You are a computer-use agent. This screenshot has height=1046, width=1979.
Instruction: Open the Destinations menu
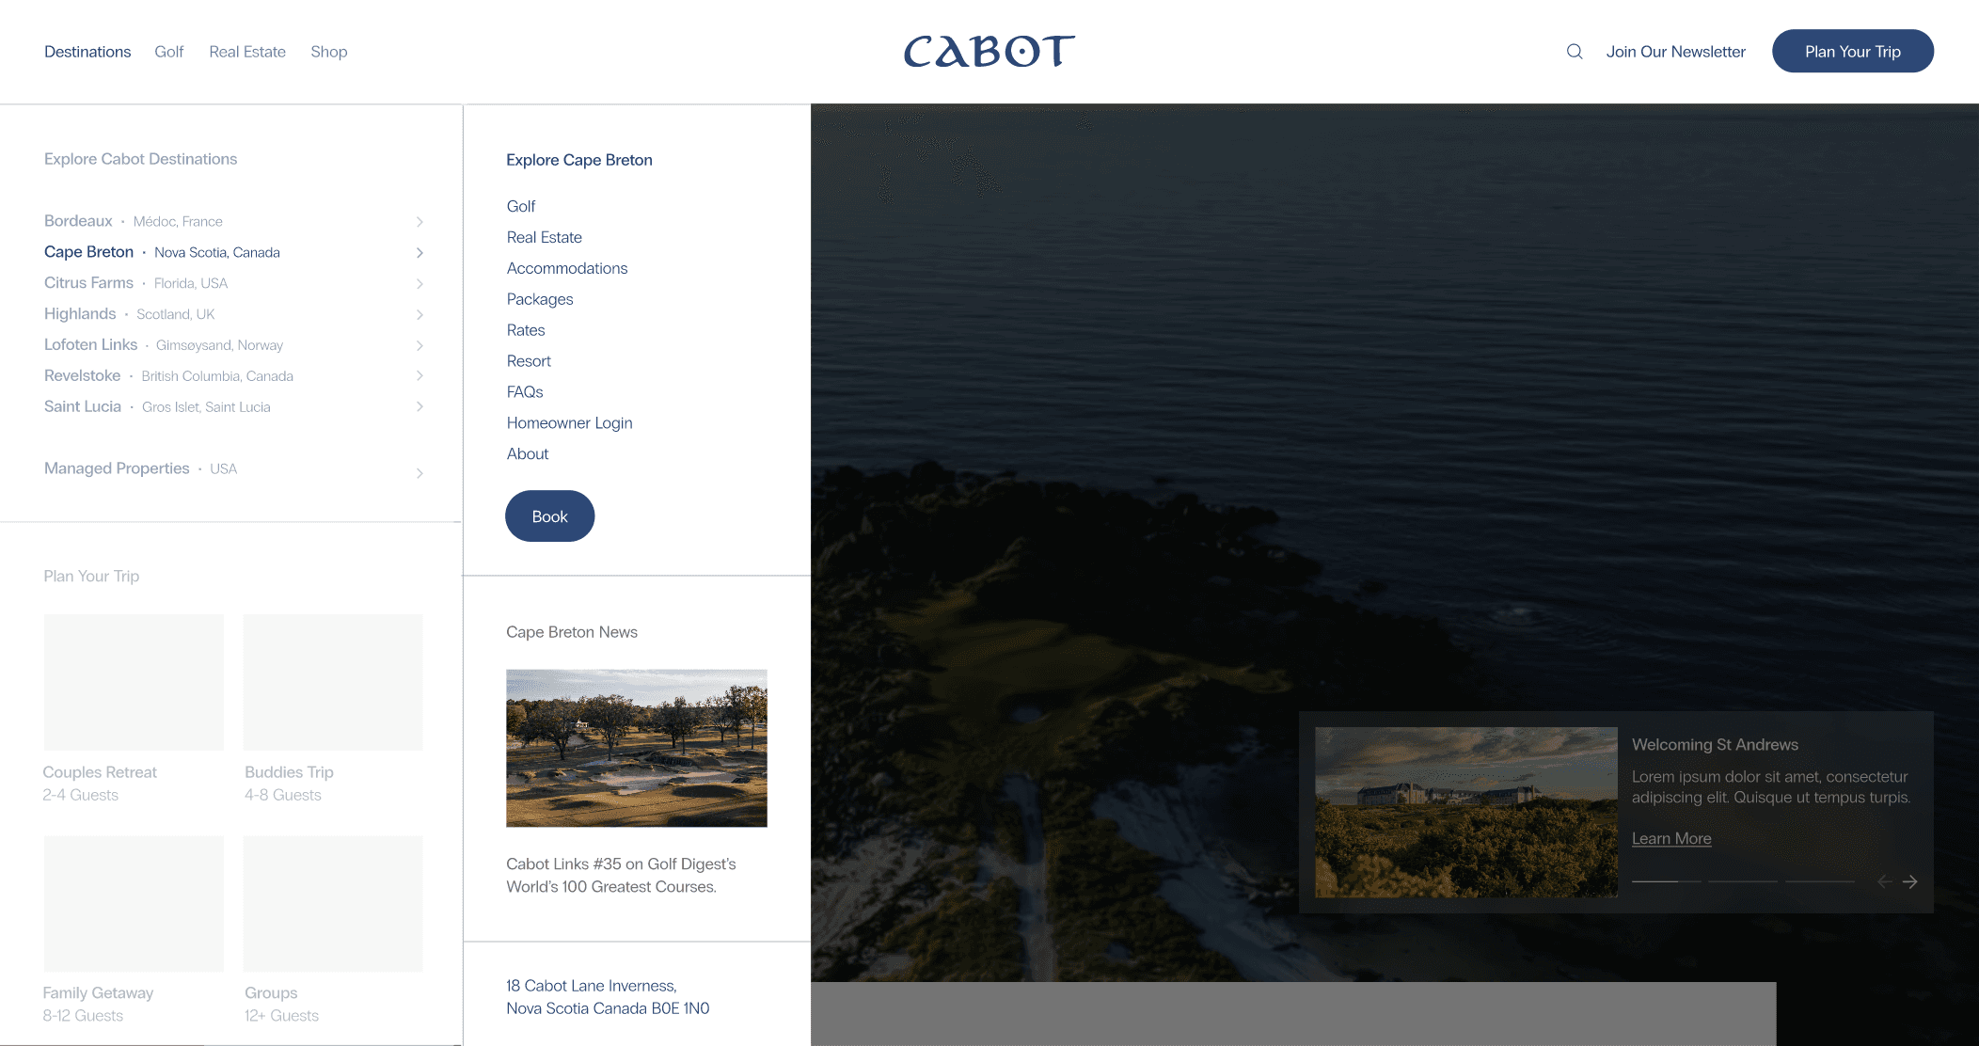click(87, 52)
